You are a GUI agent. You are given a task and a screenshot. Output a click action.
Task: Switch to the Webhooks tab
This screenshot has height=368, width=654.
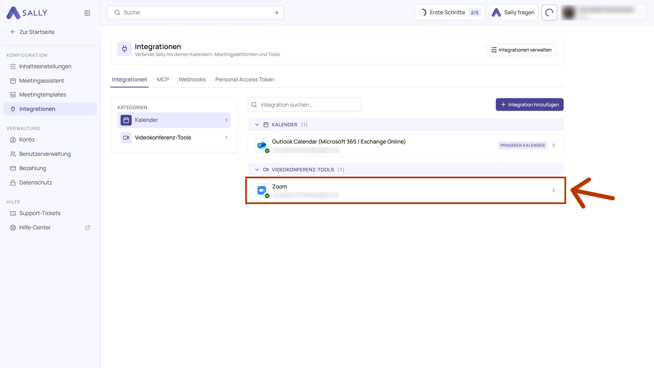click(192, 80)
